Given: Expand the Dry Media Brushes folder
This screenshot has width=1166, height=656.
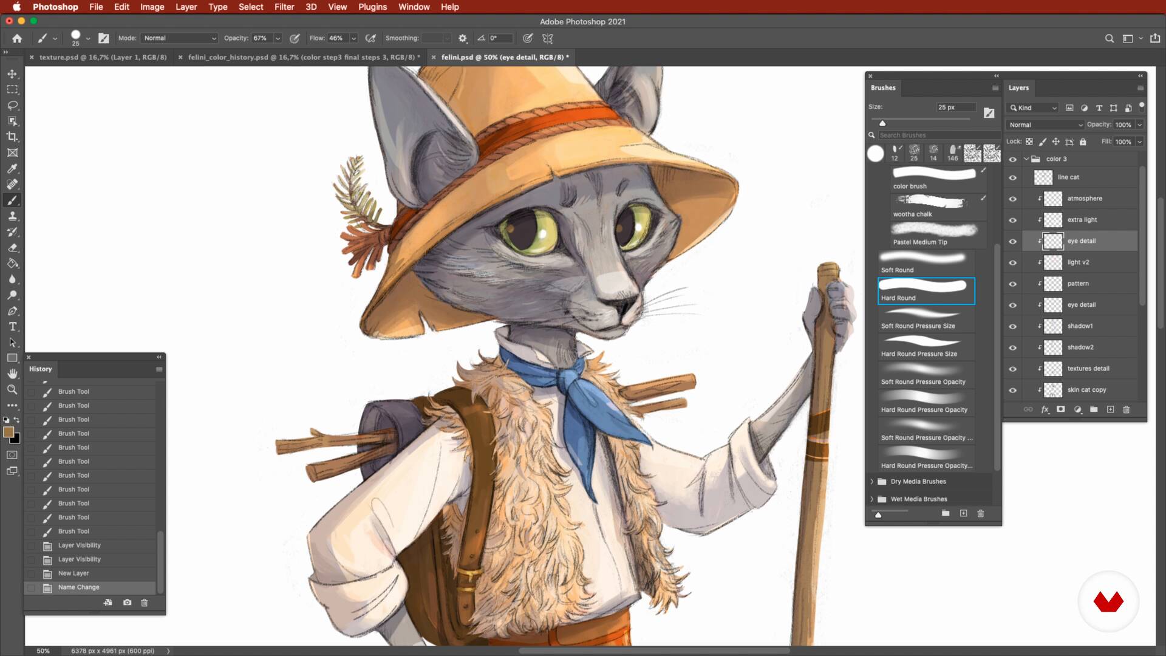Looking at the screenshot, I should [x=872, y=482].
